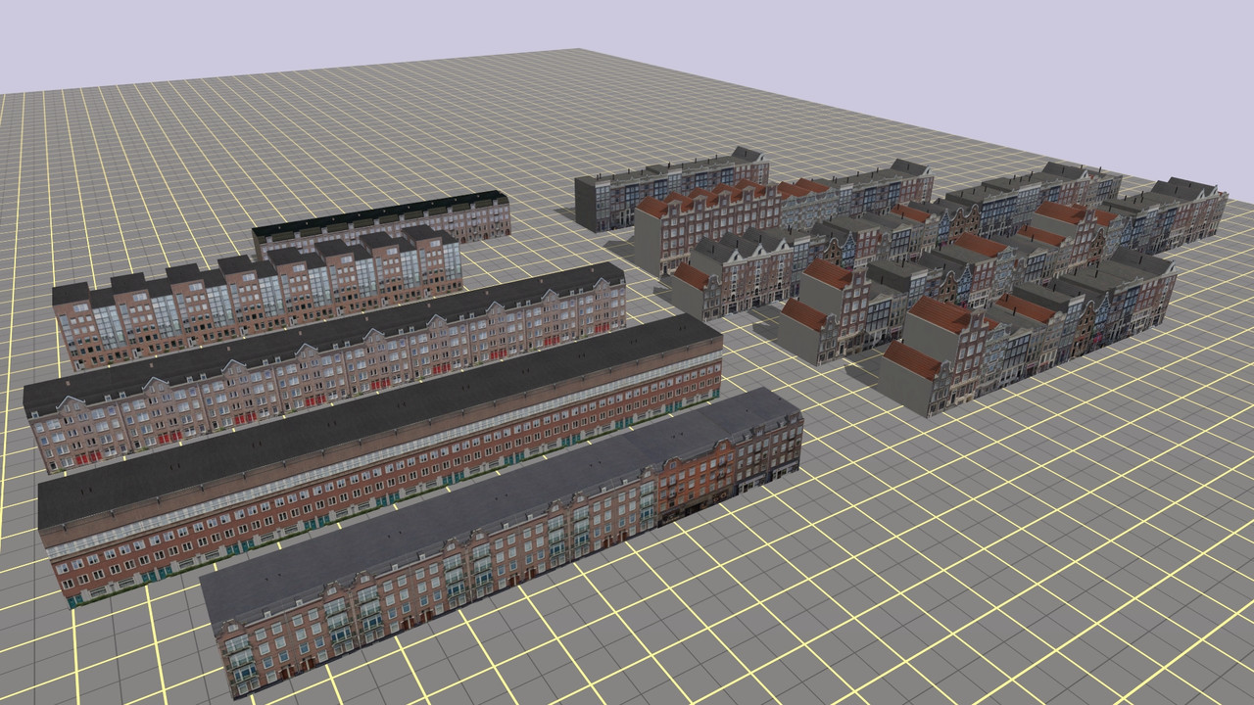Select the farthest left row with dark green roof
This screenshot has width=1254, height=705.
381,224
